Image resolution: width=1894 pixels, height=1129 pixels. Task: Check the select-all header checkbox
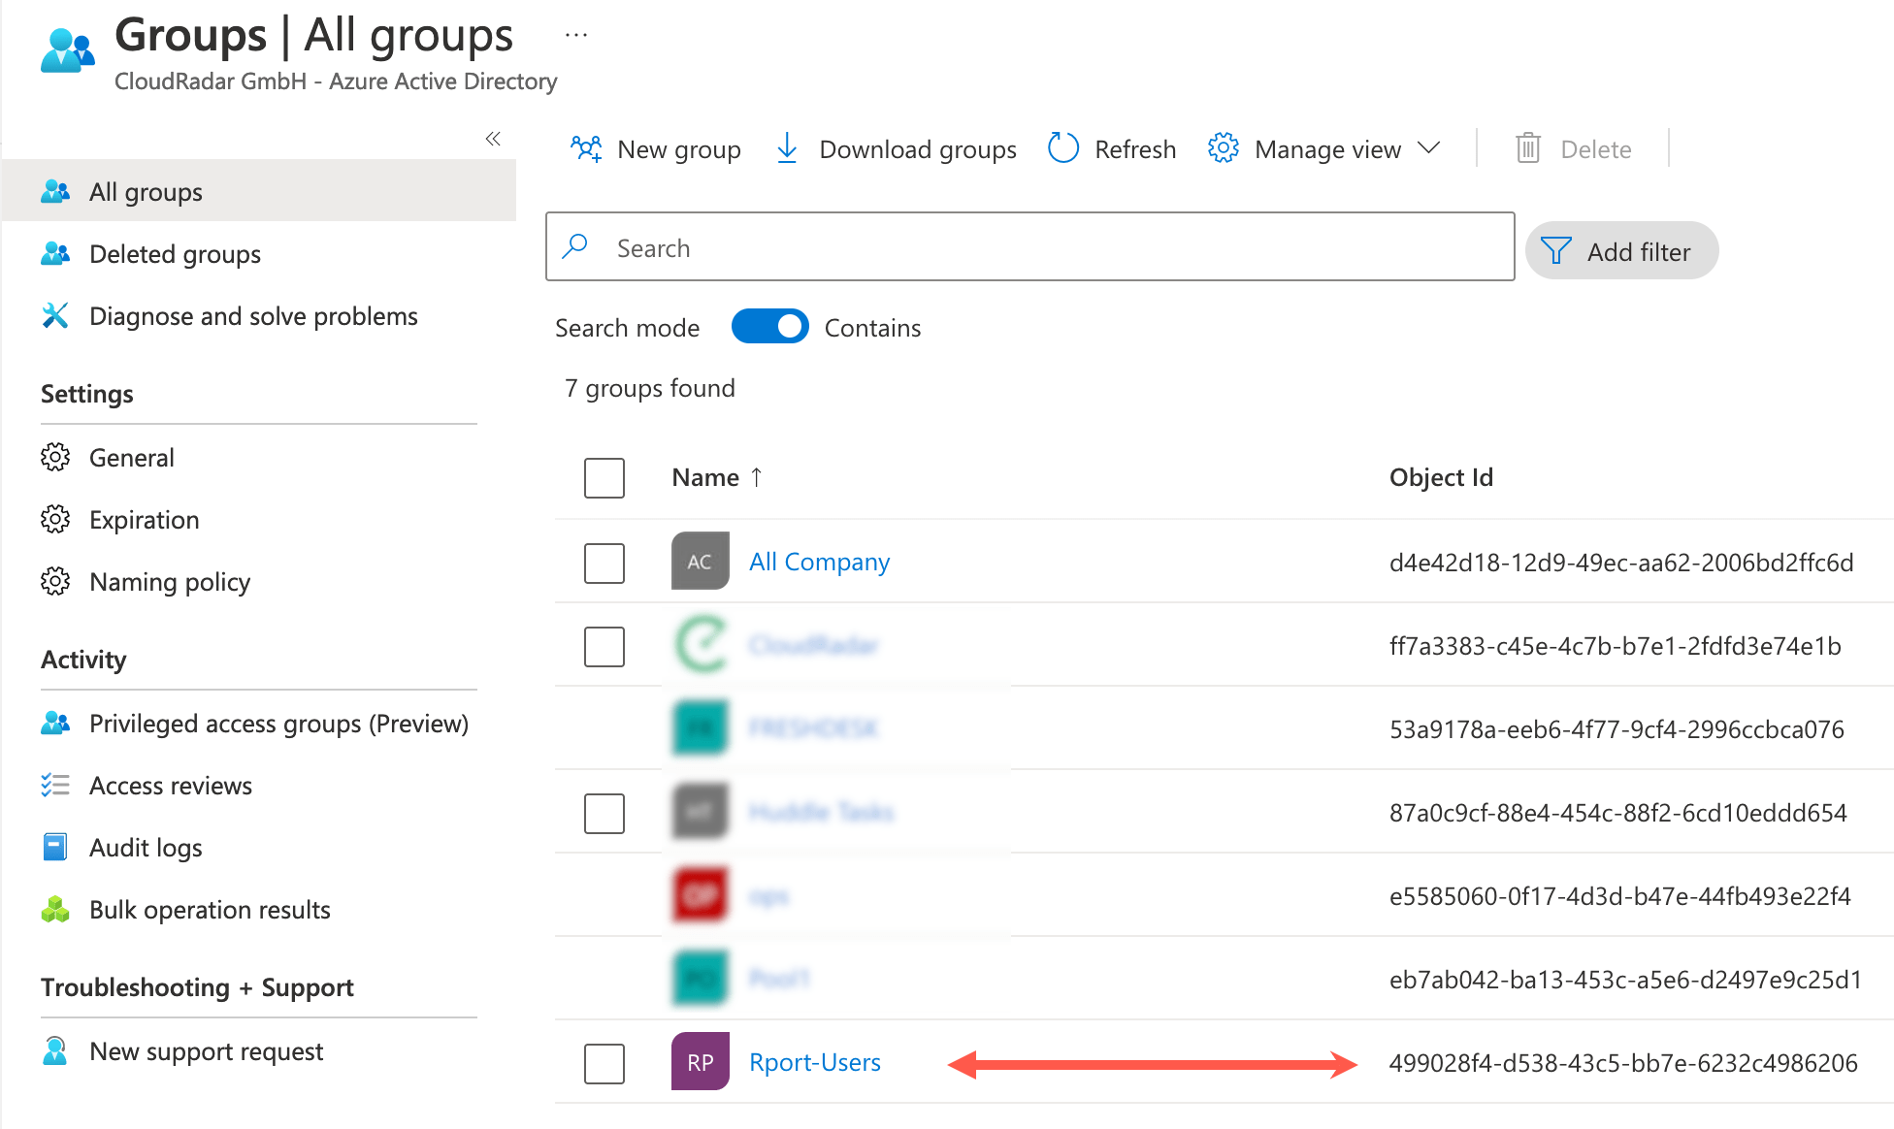pos(604,477)
